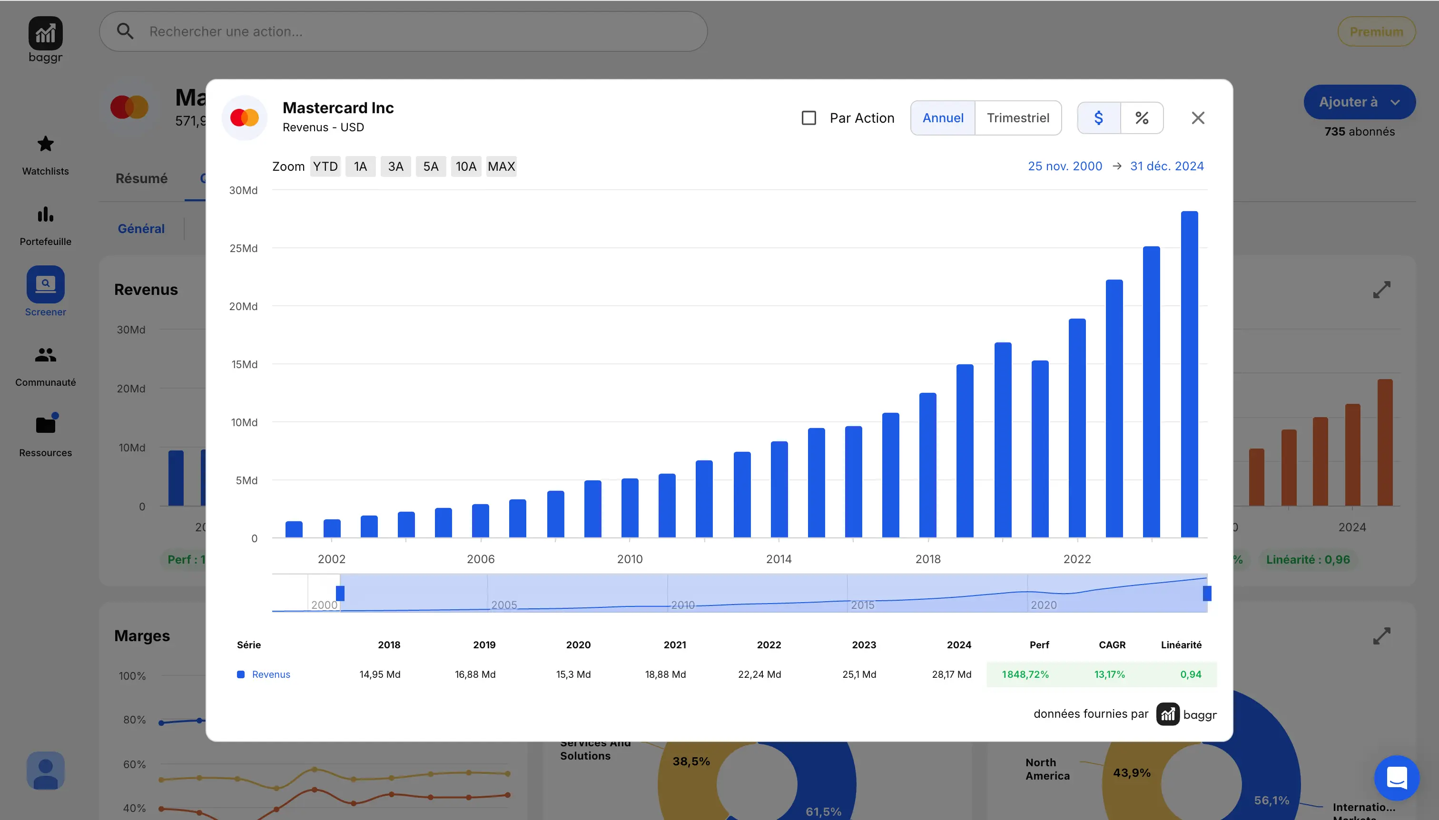Open the chat support bubble
Screen dimensions: 1439x820
[1396, 778]
